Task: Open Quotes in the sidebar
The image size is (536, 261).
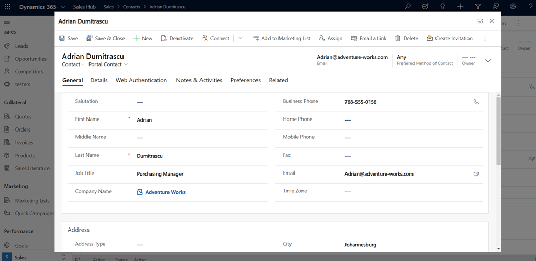Action: point(23,117)
